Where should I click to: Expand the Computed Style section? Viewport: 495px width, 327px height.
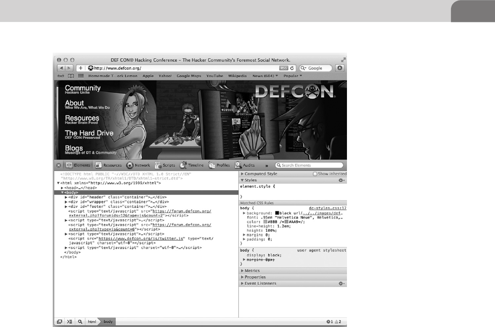point(242,174)
